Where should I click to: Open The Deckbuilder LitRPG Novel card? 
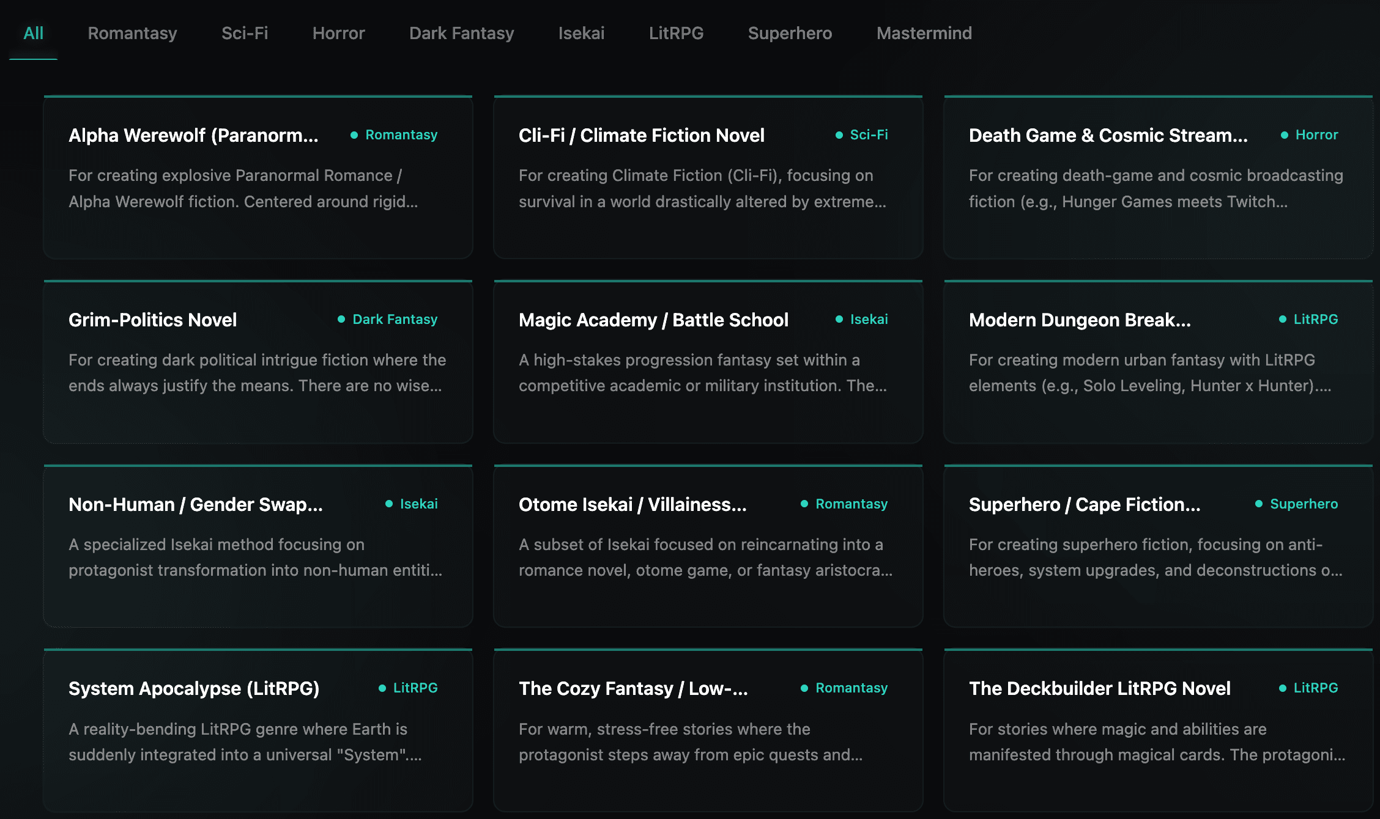coord(1158,730)
